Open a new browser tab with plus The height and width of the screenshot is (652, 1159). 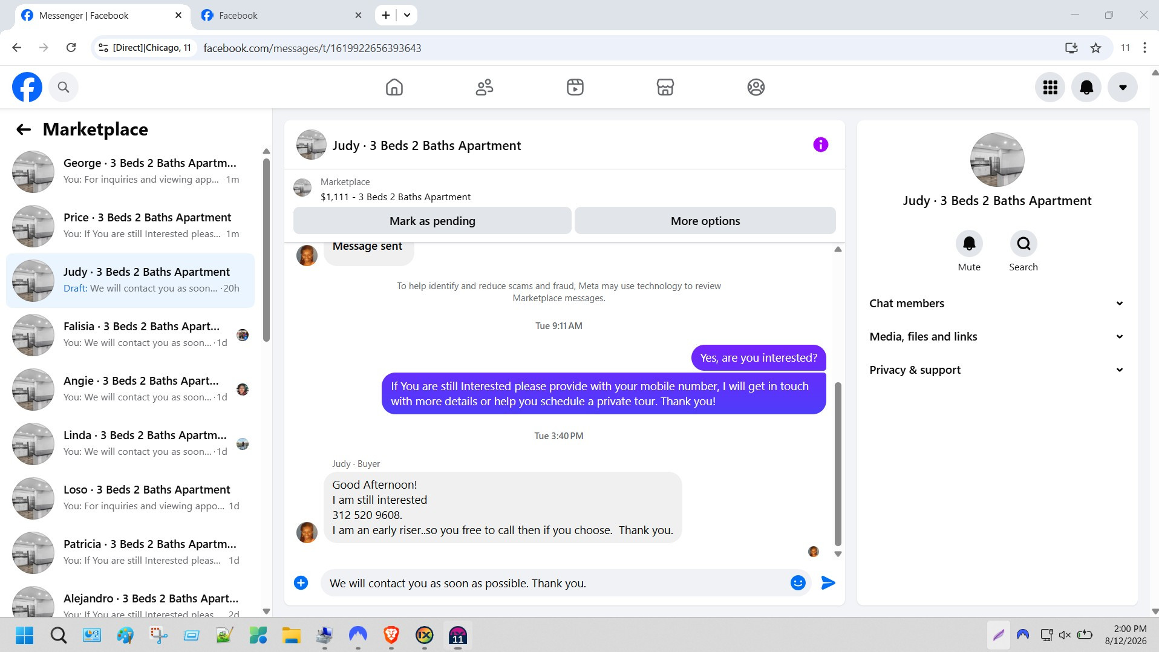385,16
